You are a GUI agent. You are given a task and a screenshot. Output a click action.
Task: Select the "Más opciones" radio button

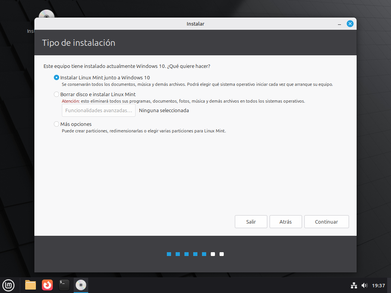(x=57, y=124)
